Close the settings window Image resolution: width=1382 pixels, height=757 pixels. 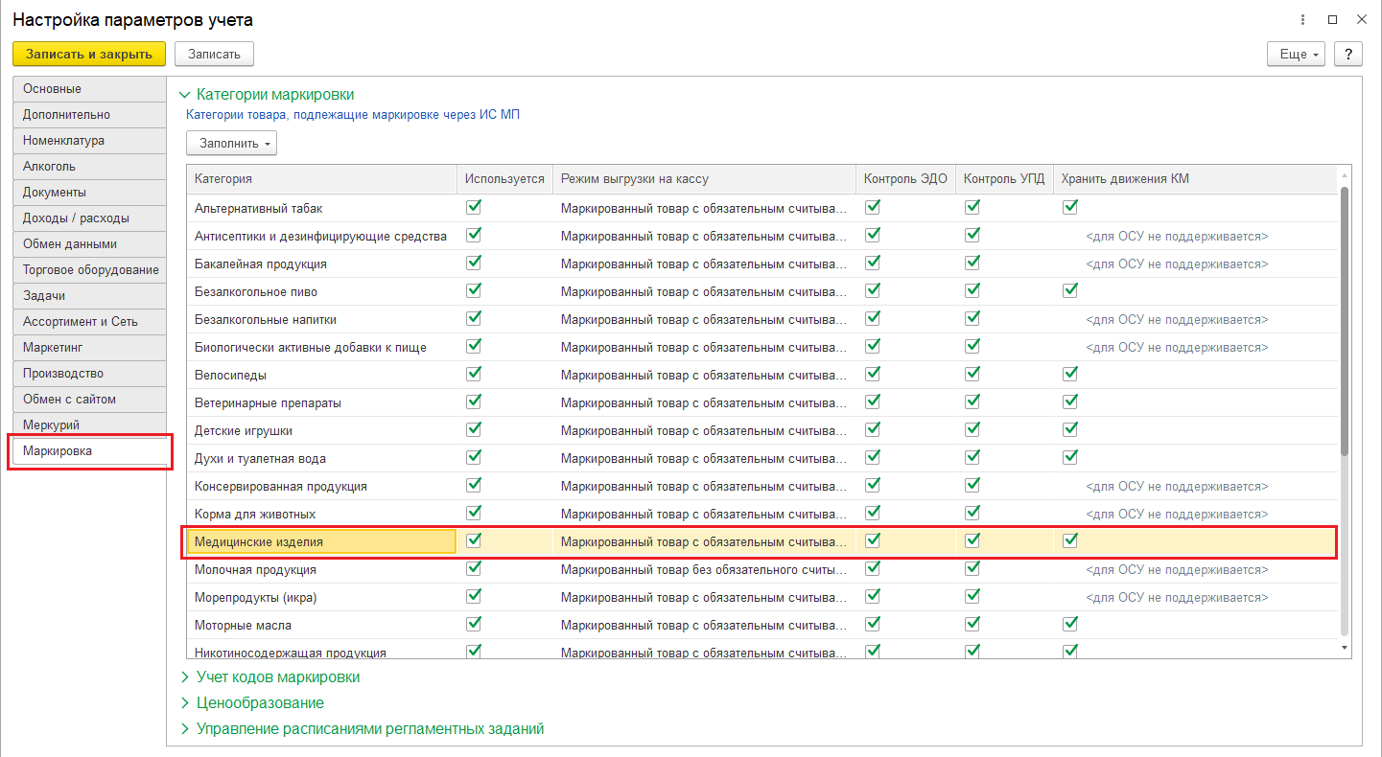[1361, 20]
